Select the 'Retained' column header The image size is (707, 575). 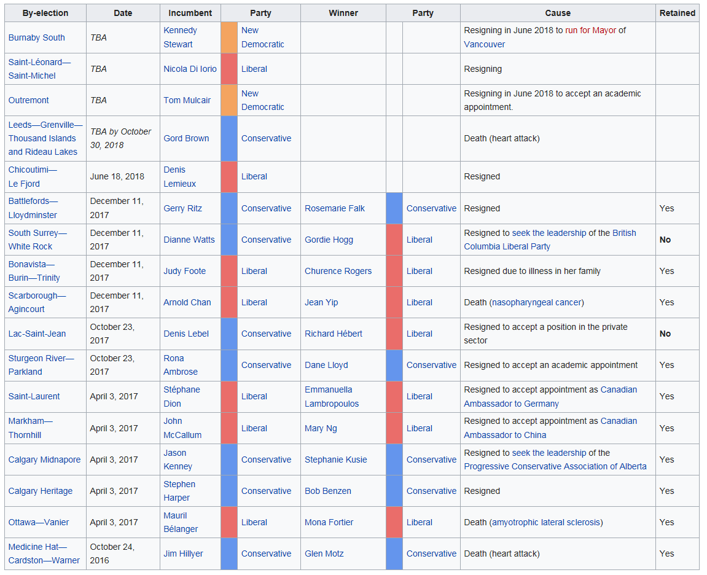(x=677, y=13)
